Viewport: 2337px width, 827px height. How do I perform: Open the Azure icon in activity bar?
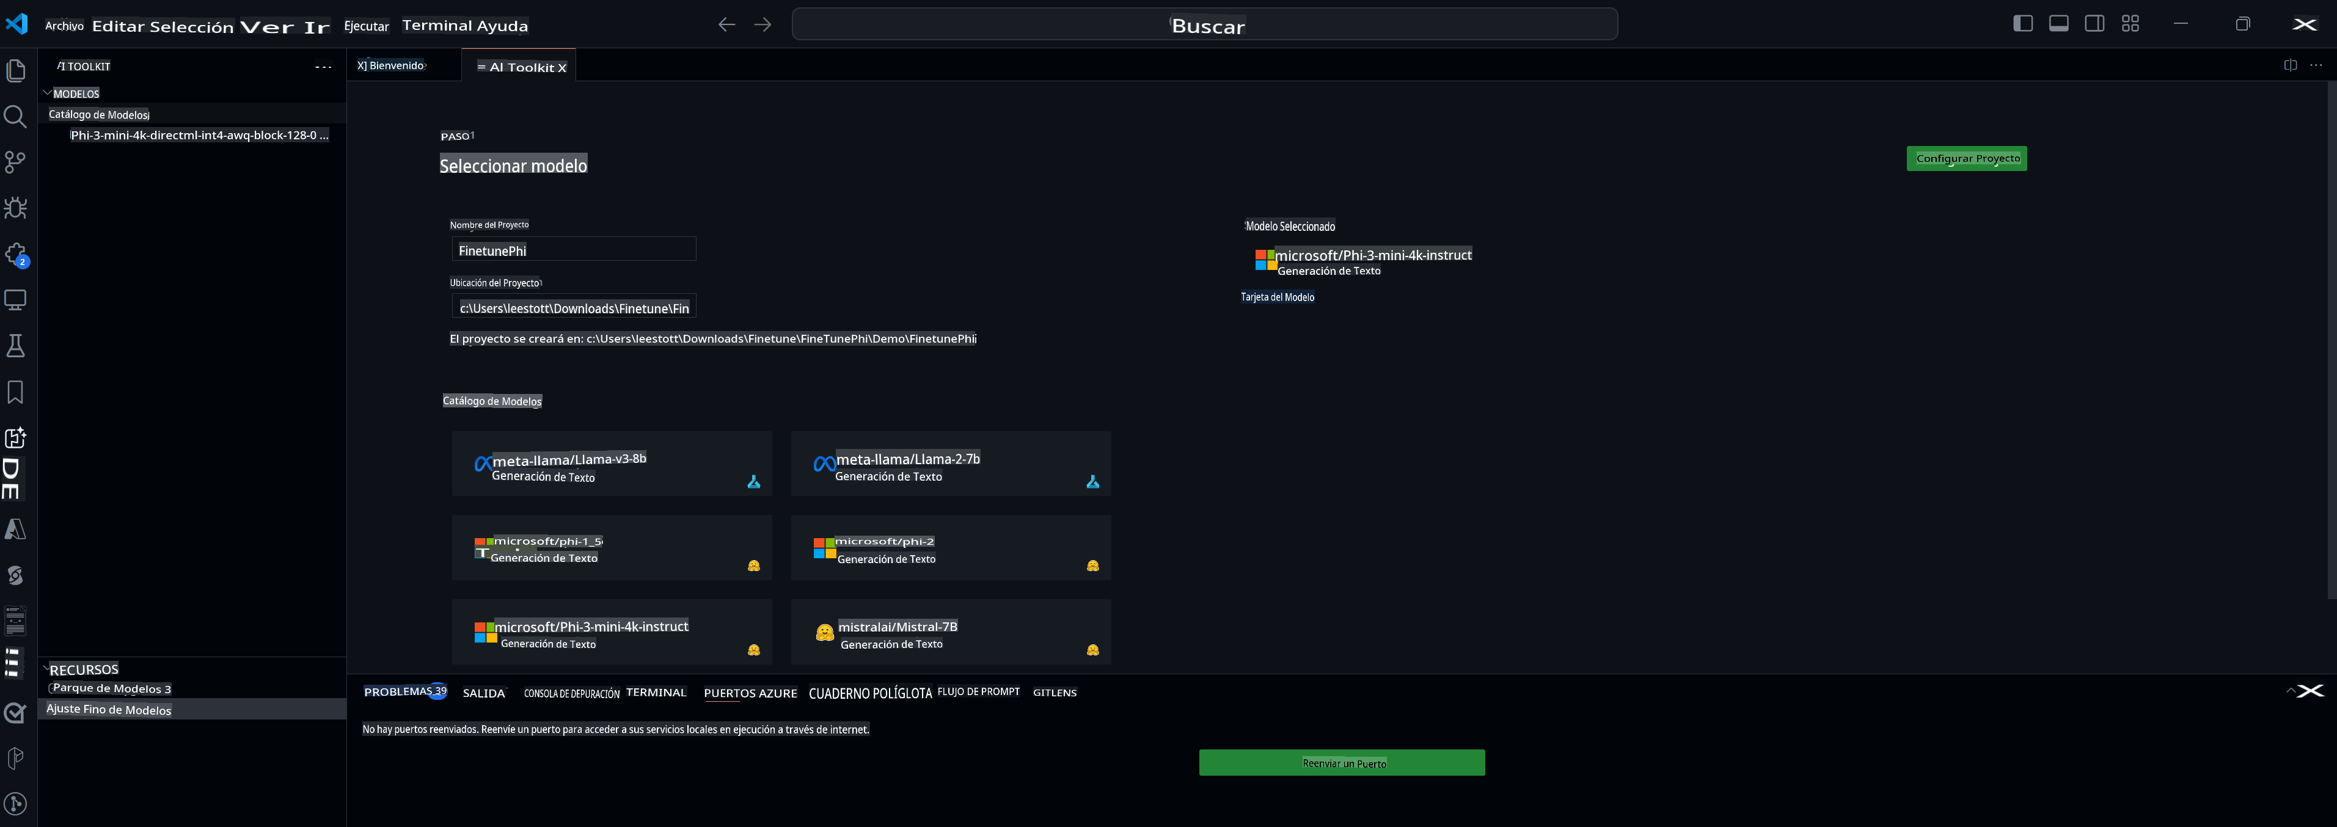click(15, 530)
